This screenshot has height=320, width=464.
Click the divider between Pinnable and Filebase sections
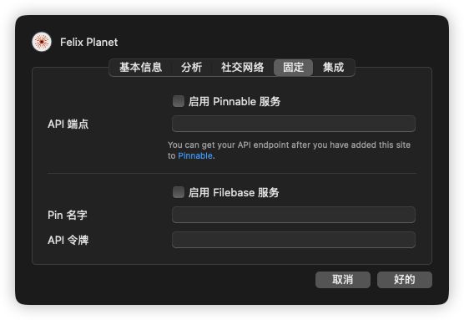(x=232, y=173)
